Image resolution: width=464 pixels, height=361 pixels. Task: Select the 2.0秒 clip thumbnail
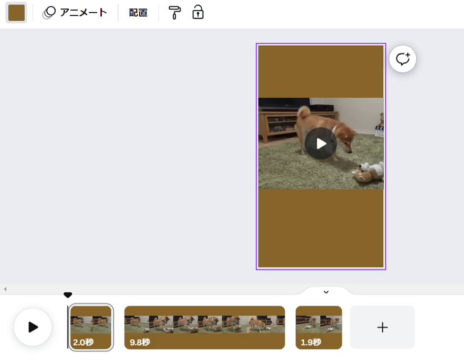click(91, 327)
